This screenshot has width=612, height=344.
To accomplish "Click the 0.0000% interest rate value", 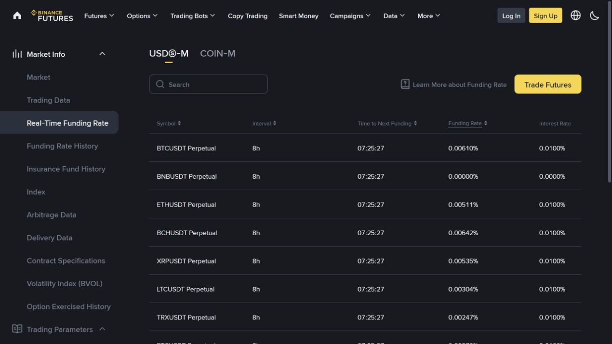I will point(552,176).
